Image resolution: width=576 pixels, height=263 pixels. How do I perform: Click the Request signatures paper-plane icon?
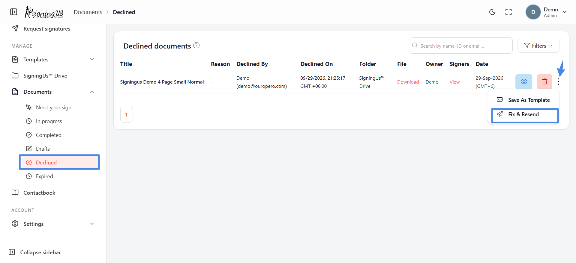point(15,28)
